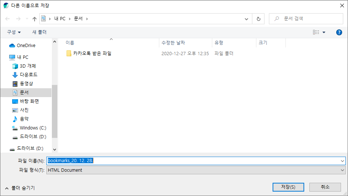Select 문서 in the address path
This screenshot has width=348, height=196.
pos(78,19)
